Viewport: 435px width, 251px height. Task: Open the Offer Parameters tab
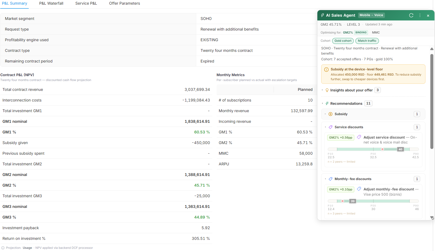pyautogui.click(x=124, y=4)
